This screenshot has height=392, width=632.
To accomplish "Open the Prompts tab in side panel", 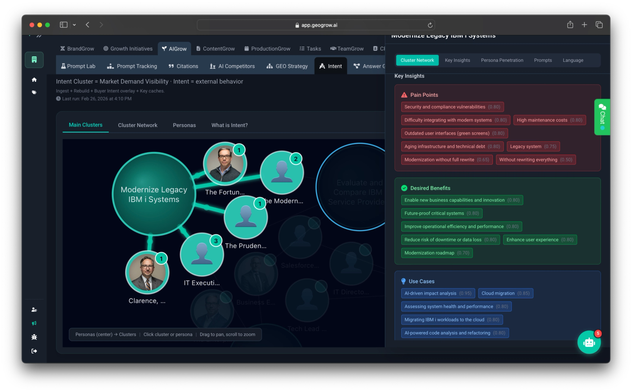I will (543, 60).
